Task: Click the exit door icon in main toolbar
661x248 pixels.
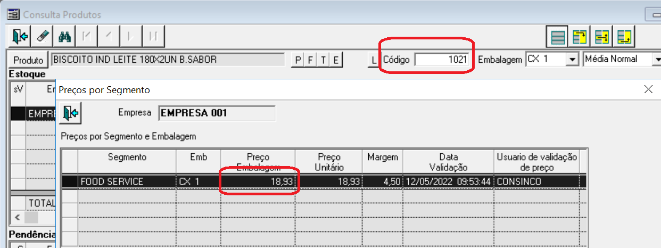Action: (20, 36)
